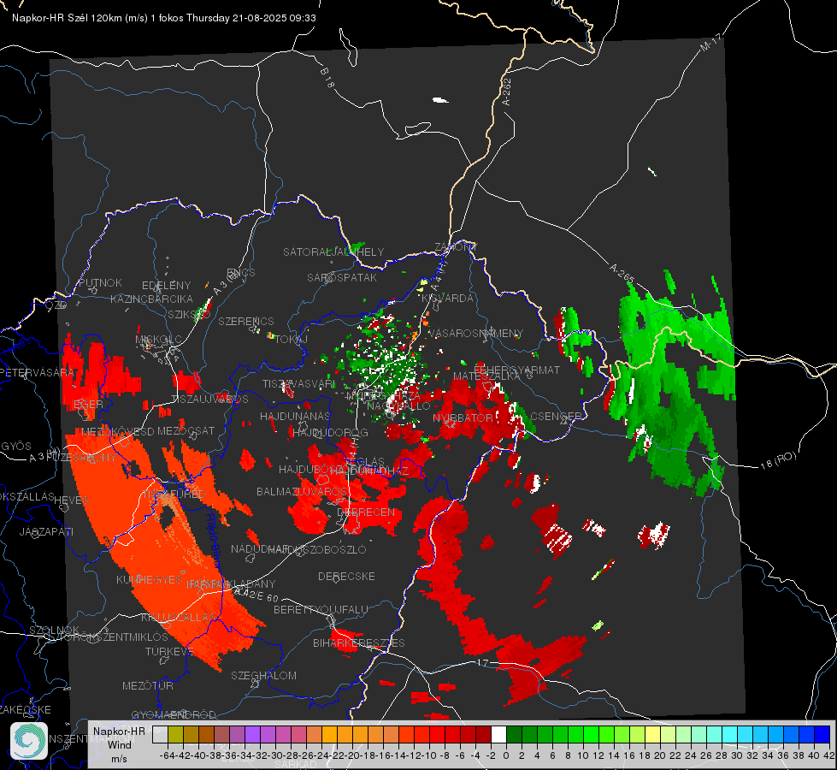Click the cyan swatch between 28 and 30
The image size is (837, 770).
[729, 734]
